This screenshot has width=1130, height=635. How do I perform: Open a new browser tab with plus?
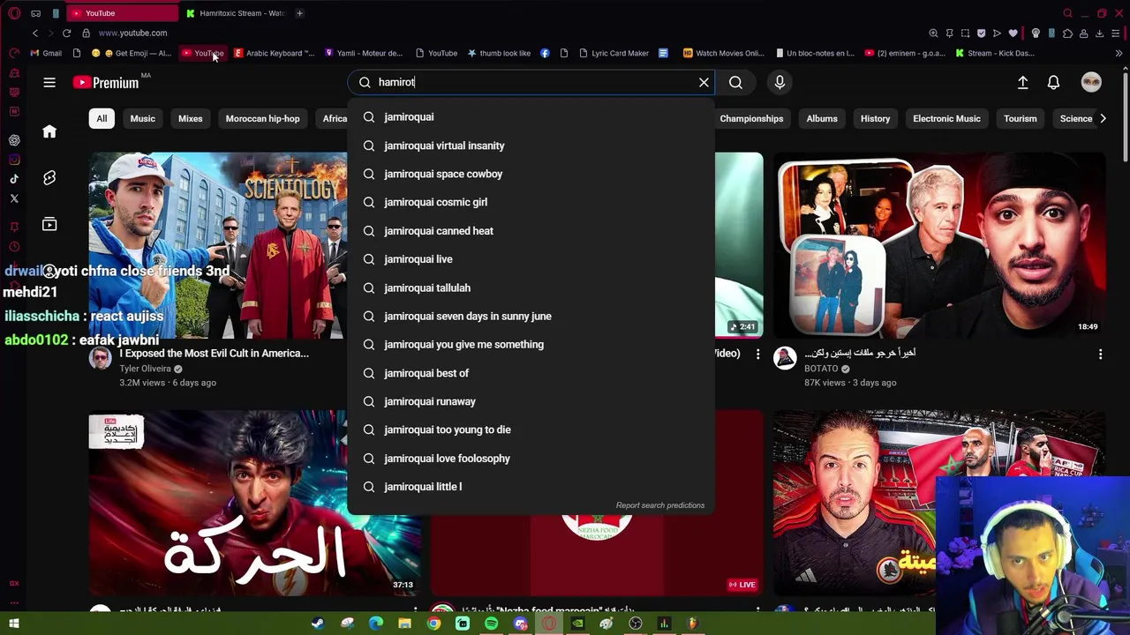coord(299,13)
